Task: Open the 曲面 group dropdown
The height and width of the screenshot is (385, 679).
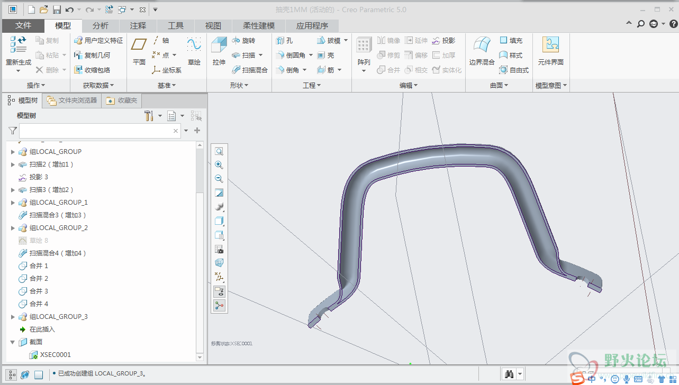Action: [499, 85]
